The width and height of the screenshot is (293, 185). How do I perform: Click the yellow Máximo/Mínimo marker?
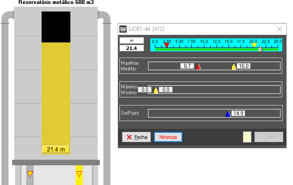(x=156, y=90)
